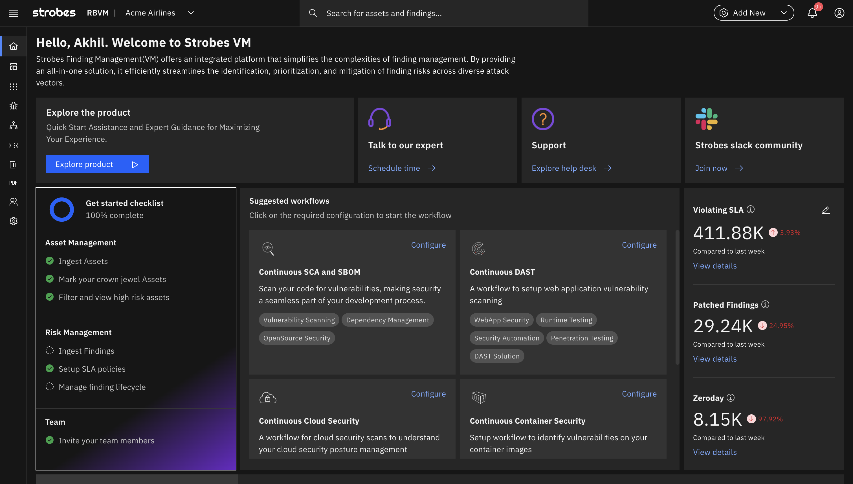Follow the Join now link

click(x=719, y=168)
